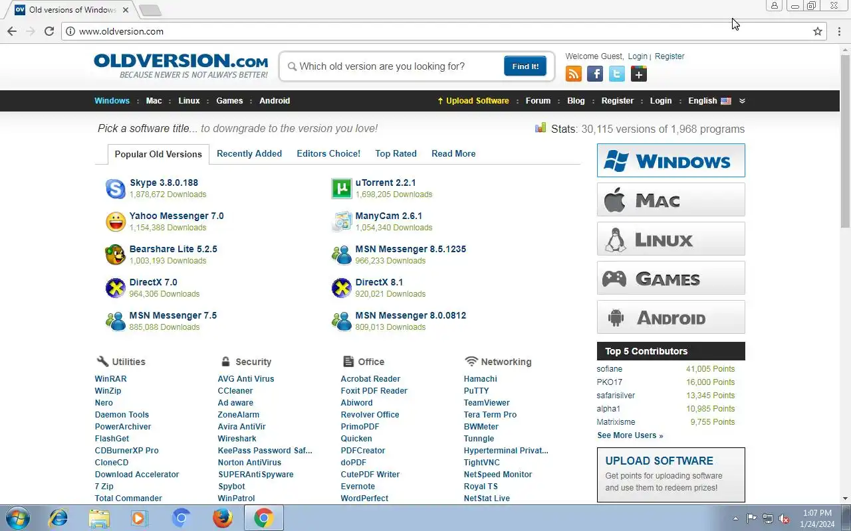Screen dimensions: 851x531
Task: Click the volume muted tray icon
Action: pyautogui.click(x=784, y=518)
